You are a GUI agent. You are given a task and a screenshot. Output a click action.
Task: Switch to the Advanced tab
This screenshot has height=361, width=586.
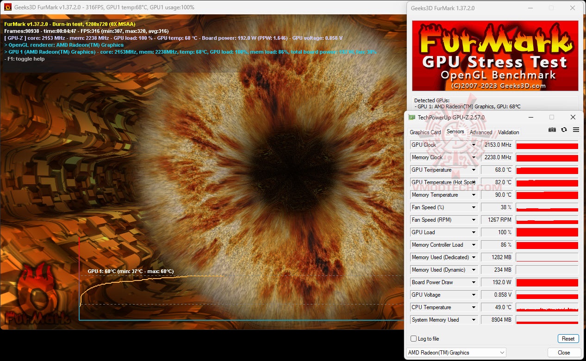[481, 132]
